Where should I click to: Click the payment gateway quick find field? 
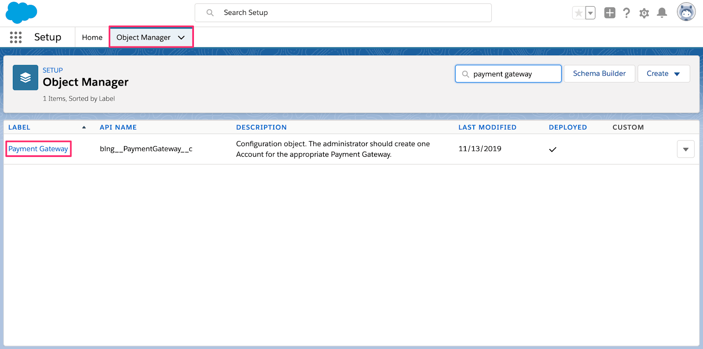pos(508,74)
